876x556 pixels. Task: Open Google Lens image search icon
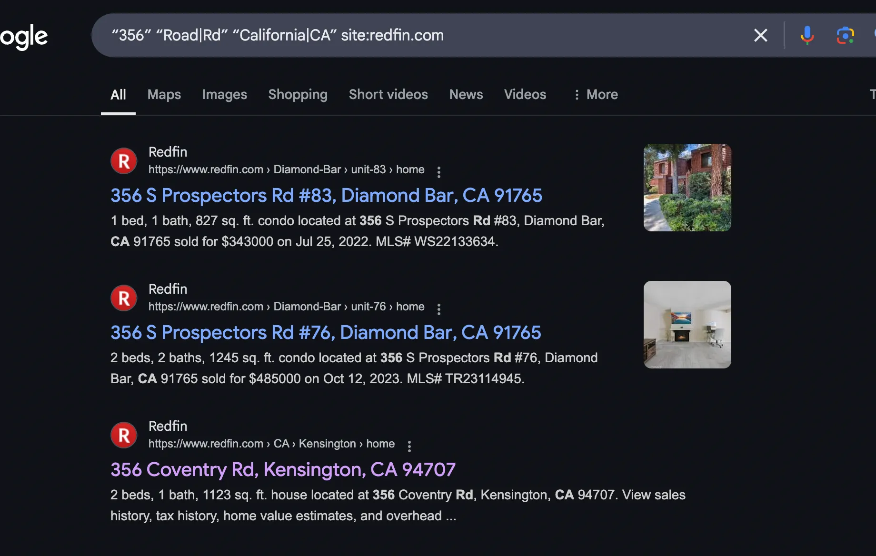tap(845, 35)
